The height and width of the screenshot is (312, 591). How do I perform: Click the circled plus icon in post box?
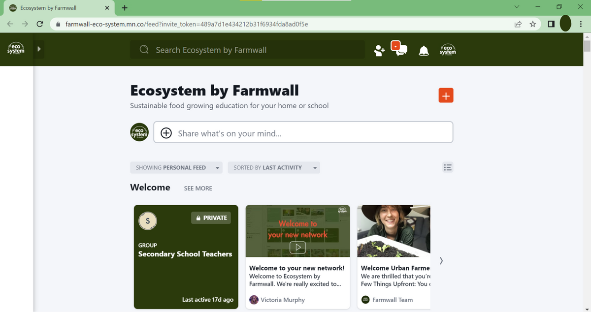coord(166,133)
